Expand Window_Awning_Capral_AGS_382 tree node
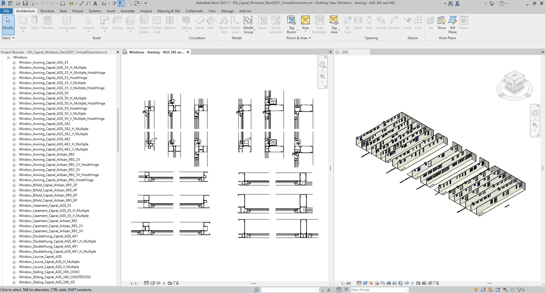Image resolution: width=545 pixels, height=293 pixels. tap(14, 124)
